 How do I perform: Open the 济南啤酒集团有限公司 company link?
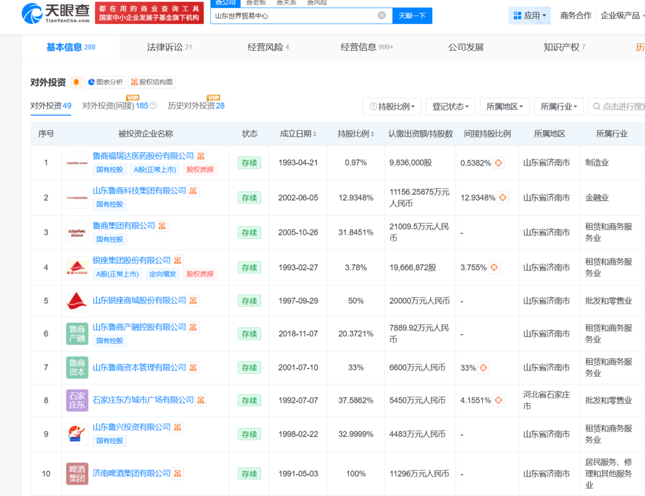click(x=131, y=473)
